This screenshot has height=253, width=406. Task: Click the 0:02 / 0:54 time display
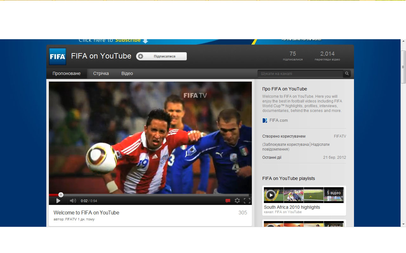[89, 201]
